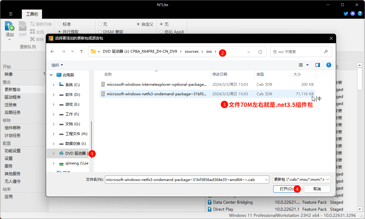Click the Select all (全选) icon

click(32, 32)
